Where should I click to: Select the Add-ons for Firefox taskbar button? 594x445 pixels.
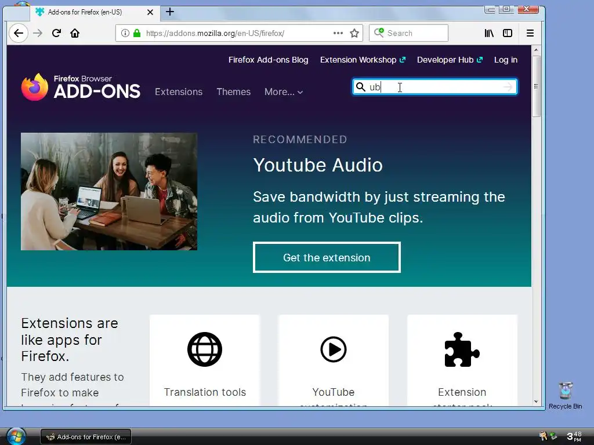[x=86, y=437]
